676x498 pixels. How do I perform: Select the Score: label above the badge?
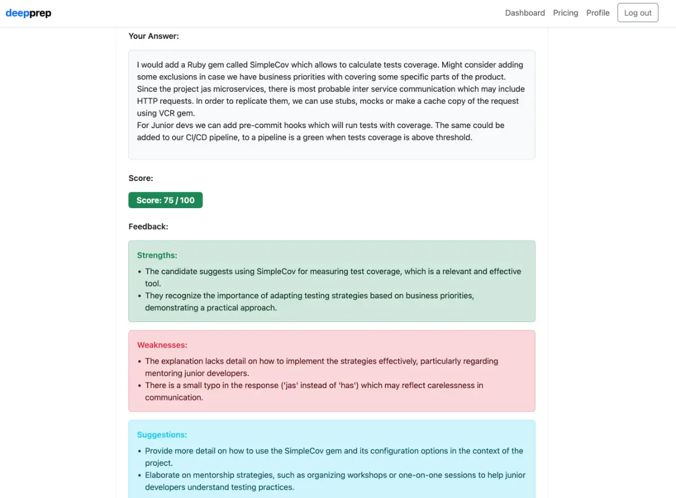tap(141, 178)
